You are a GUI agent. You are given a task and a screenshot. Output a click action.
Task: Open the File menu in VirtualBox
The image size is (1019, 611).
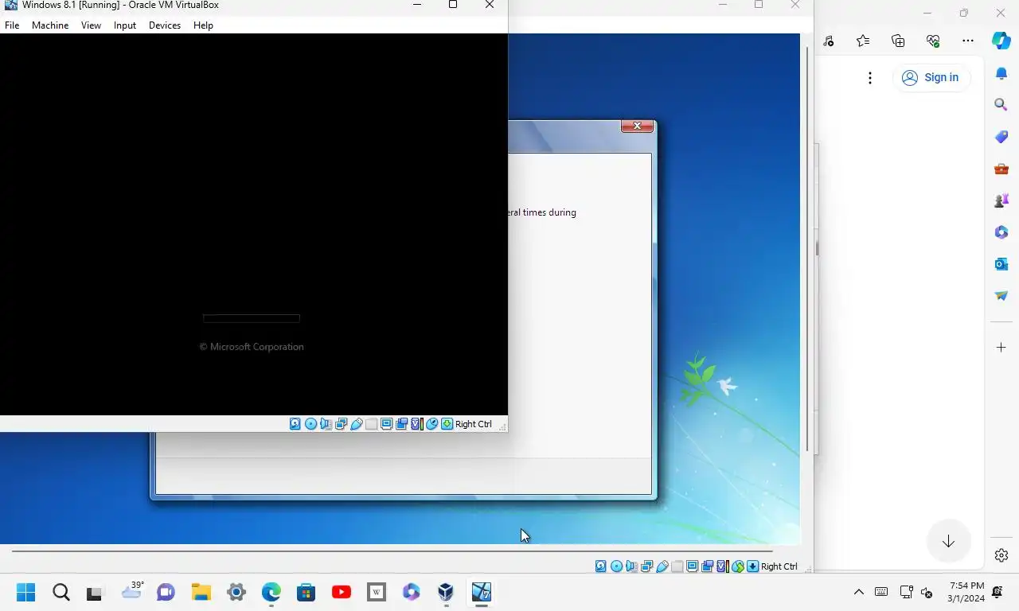(12, 25)
